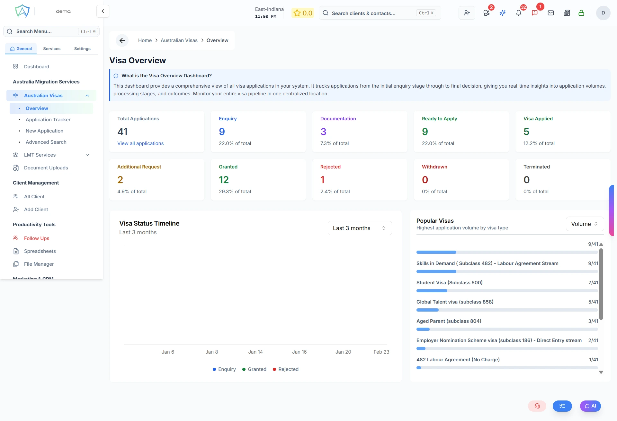The height and width of the screenshot is (421, 617).
Task: Click View all applications link
Action: (x=140, y=143)
